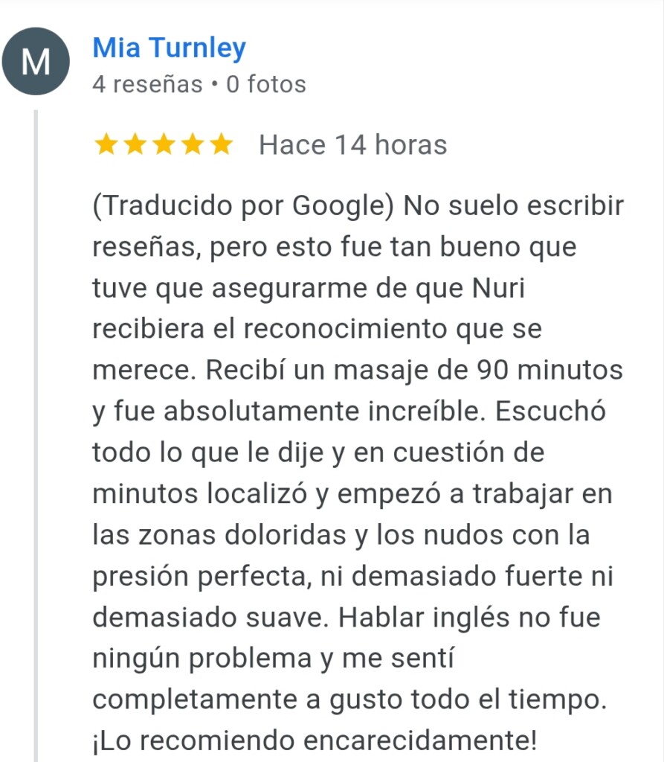
Task: Select the third yellow rating star
Action: coord(164,145)
